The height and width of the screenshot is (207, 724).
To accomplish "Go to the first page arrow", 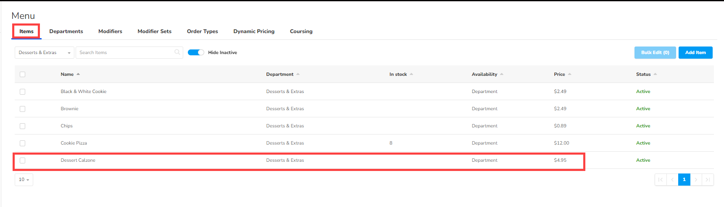I will click(x=661, y=180).
